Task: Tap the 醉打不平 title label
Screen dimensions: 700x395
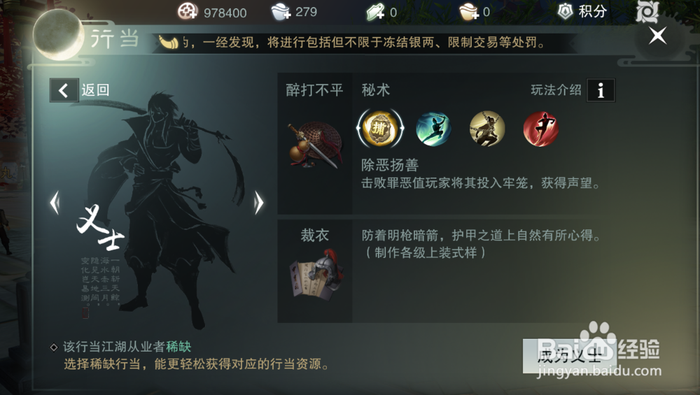Action: point(315,90)
